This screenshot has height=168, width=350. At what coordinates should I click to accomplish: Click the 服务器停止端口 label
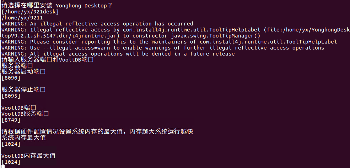point(23,90)
